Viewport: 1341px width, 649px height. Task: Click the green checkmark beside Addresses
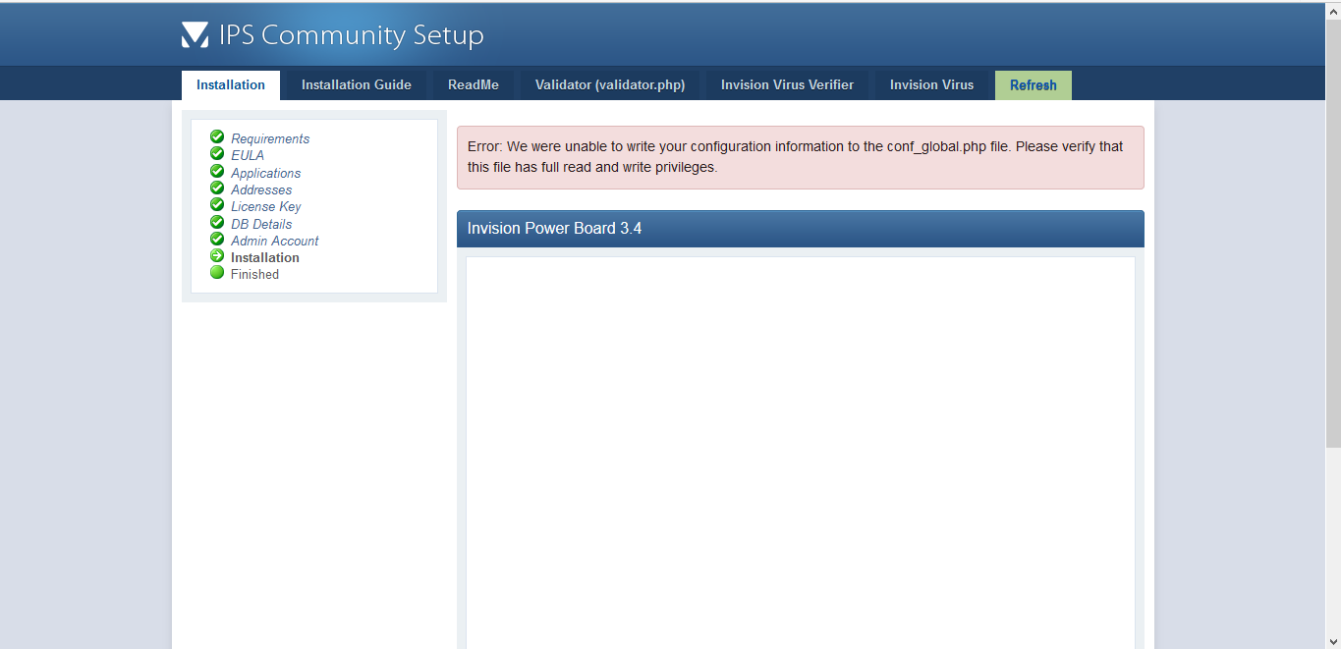(217, 188)
